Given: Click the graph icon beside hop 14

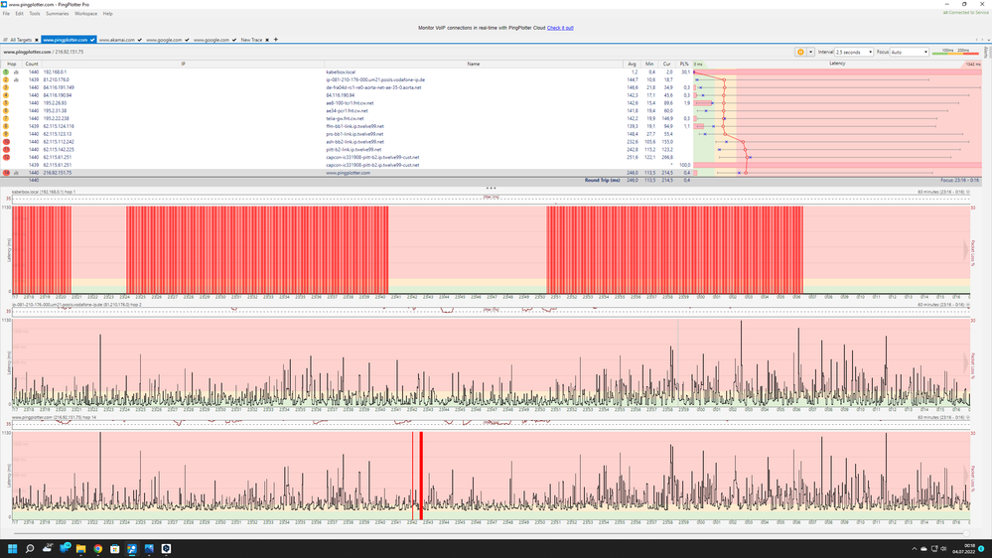Looking at the screenshot, I should [x=16, y=173].
